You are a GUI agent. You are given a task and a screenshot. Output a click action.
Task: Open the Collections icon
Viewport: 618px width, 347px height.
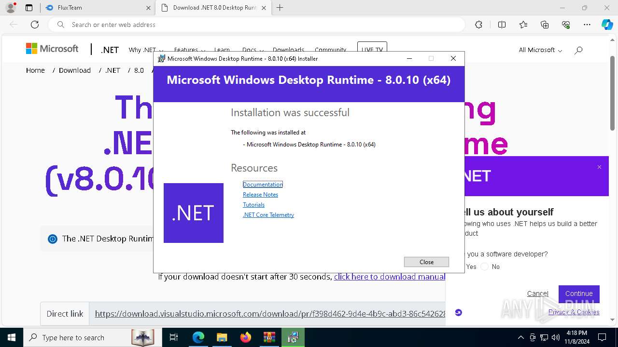point(545,25)
